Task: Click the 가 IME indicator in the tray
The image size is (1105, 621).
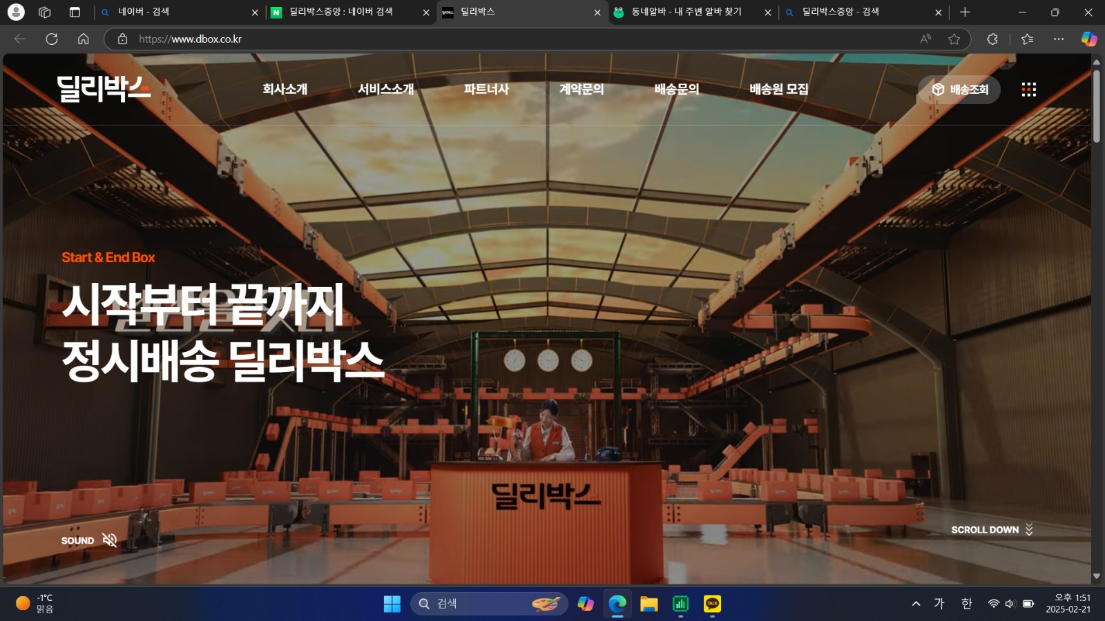Action: (x=939, y=604)
